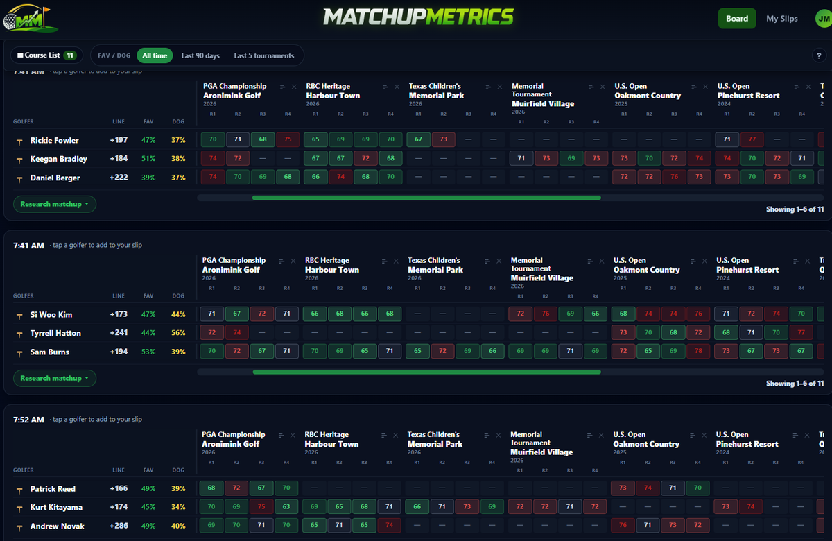The image size is (832, 541).
Task: Remove Oakmont Country column in Si Woo Kim group
Action: click(704, 261)
